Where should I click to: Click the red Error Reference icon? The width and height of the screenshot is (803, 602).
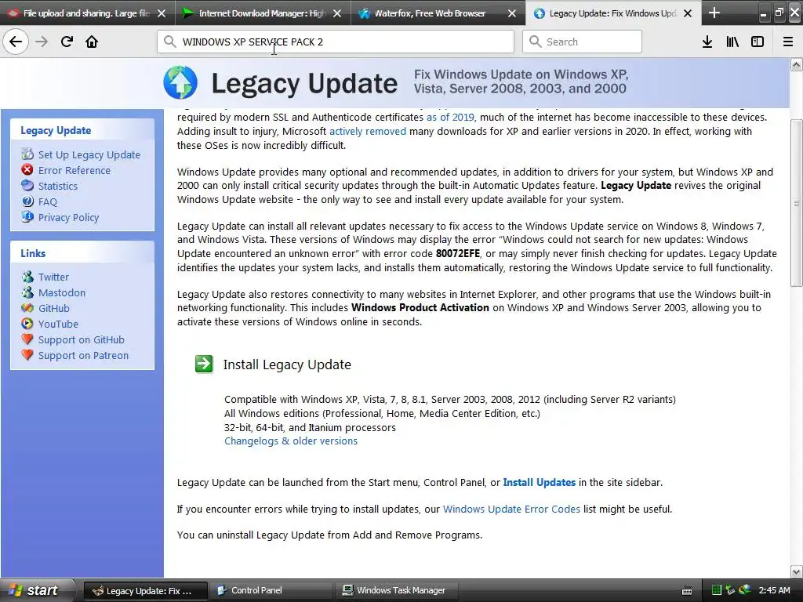27,170
